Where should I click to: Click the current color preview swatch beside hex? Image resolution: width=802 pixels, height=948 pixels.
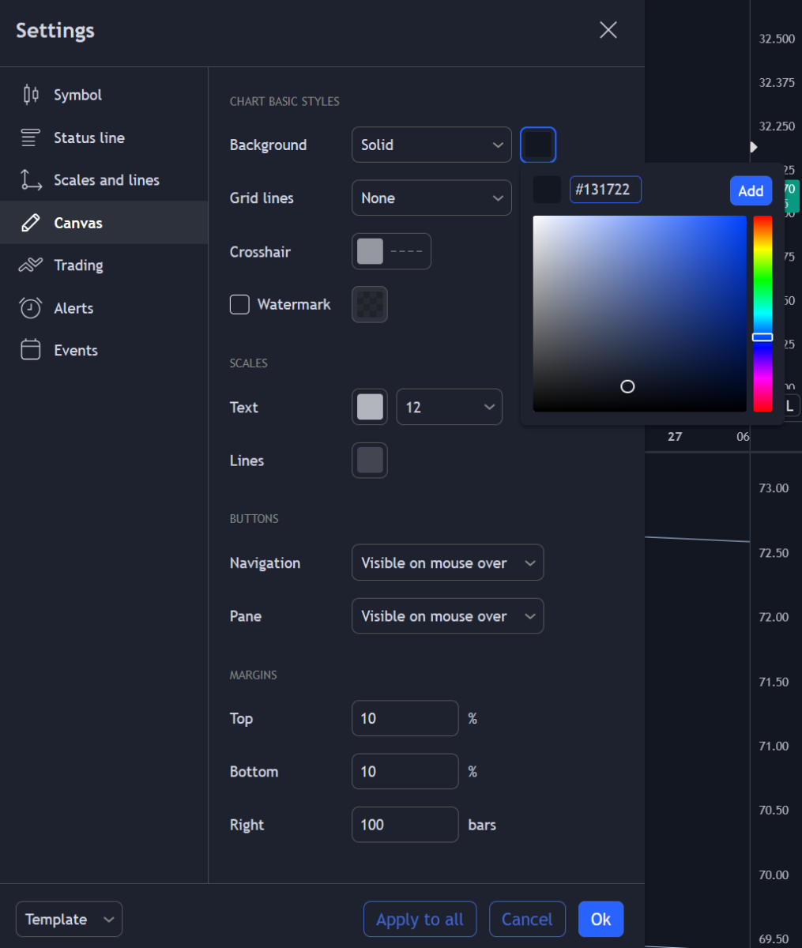pyautogui.click(x=547, y=190)
